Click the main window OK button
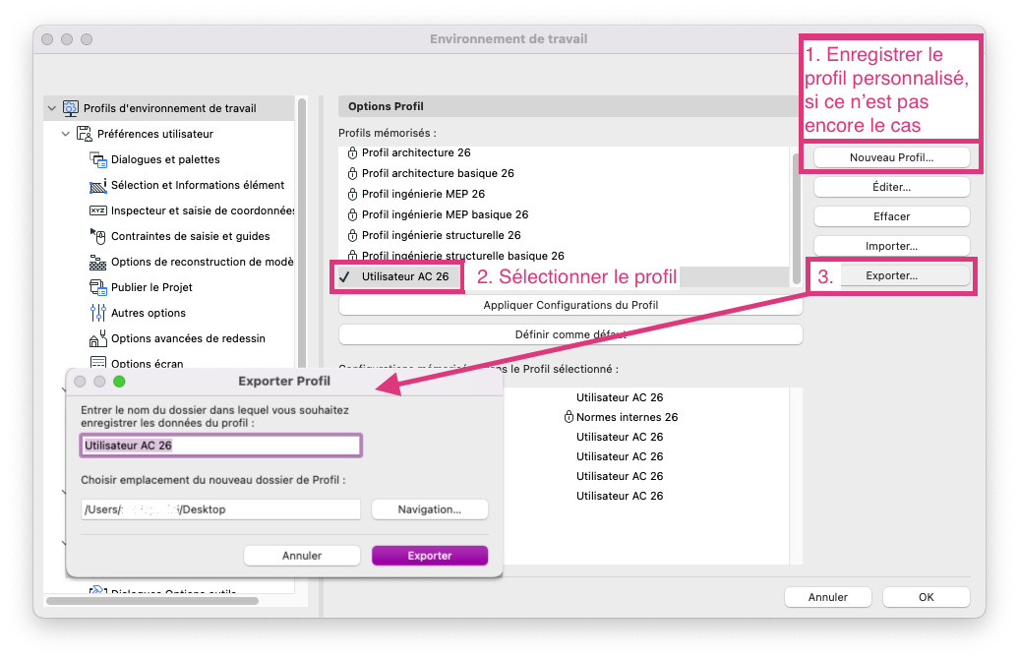1019x659 pixels. click(x=927, y=597)
